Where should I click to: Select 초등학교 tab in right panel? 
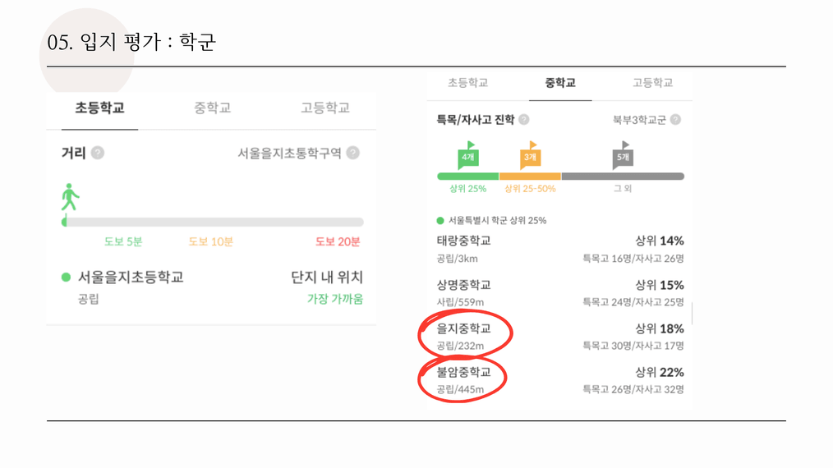coord(467,82)
